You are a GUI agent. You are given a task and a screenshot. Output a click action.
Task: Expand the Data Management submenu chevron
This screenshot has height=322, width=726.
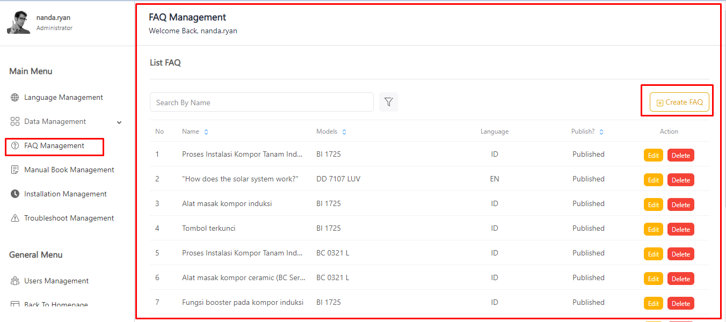coord(119,122)
